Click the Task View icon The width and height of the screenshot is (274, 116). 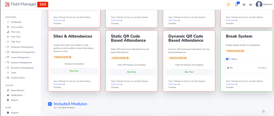8,42
